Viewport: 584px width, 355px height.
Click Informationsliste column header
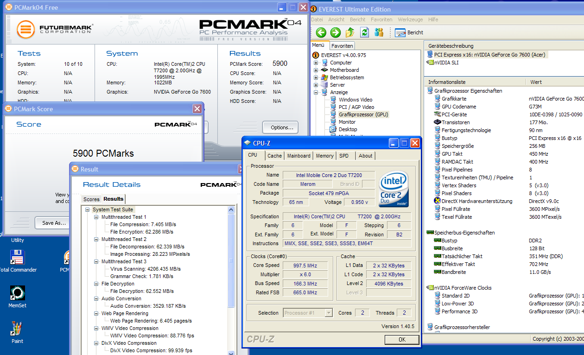point(476,82)
